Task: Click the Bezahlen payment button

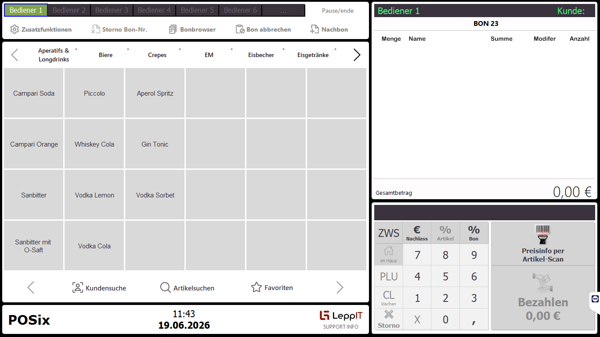Action: [x=543, y=298]
